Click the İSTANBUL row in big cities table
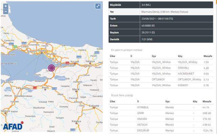Screen dimensions: 217x134 (x=161, y=108)
